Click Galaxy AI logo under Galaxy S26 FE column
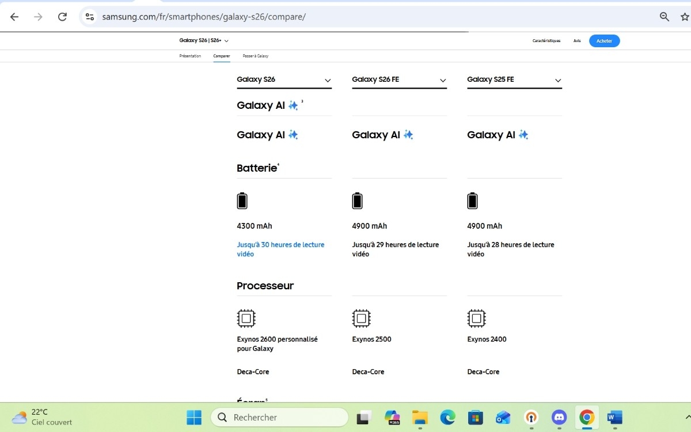This screenshot has height=432, width=691. [x=383, y=135]
